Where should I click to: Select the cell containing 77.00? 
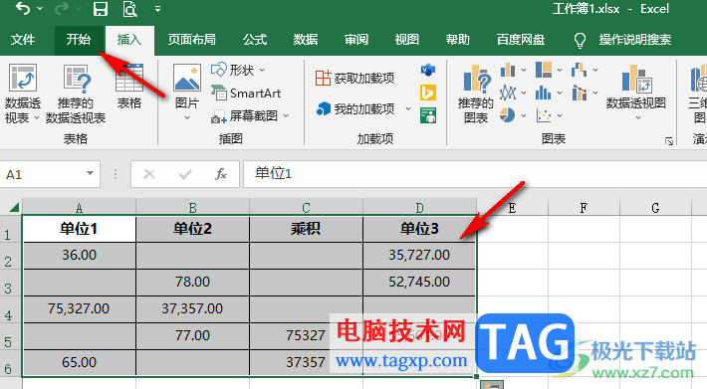[x=192, y=336]
